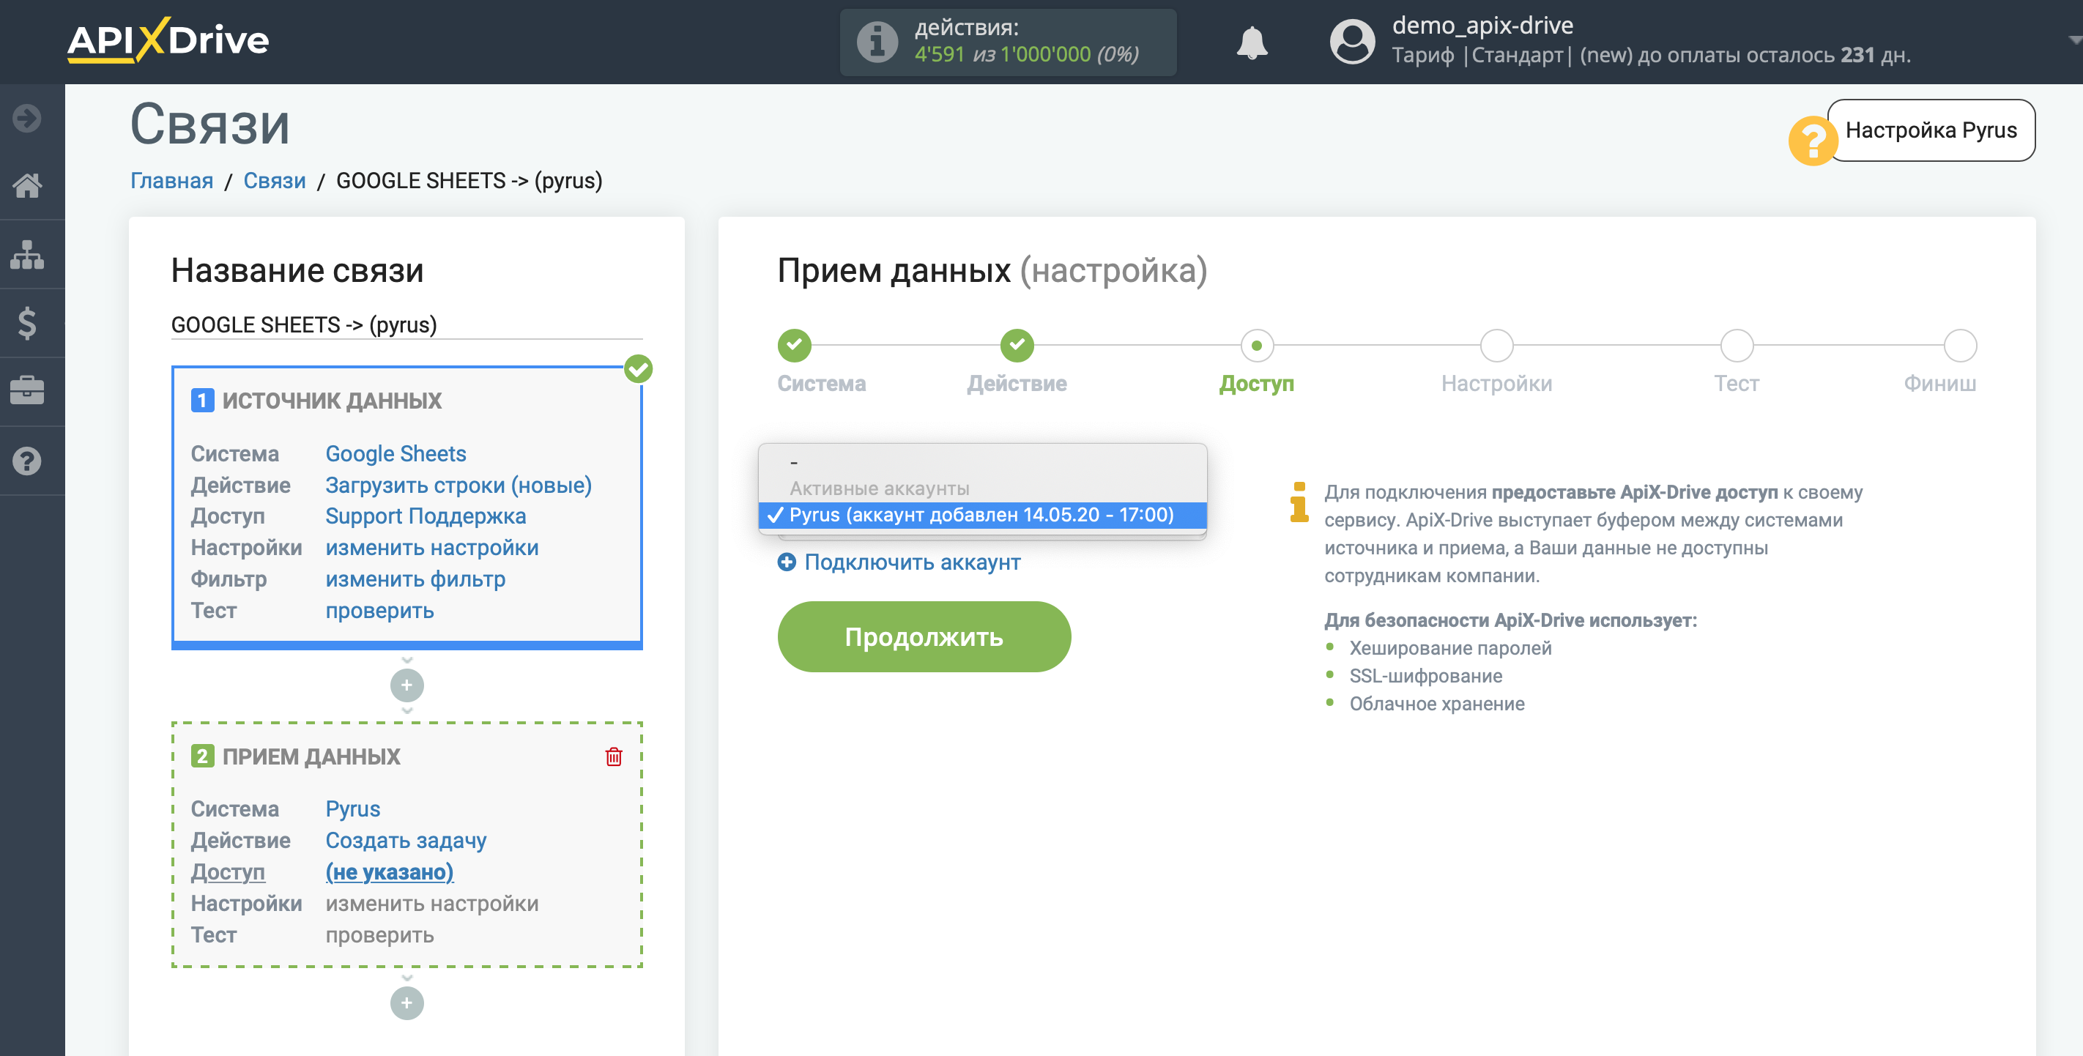
Task: Delete data receiver with trash icon
Action: point(614,756)
